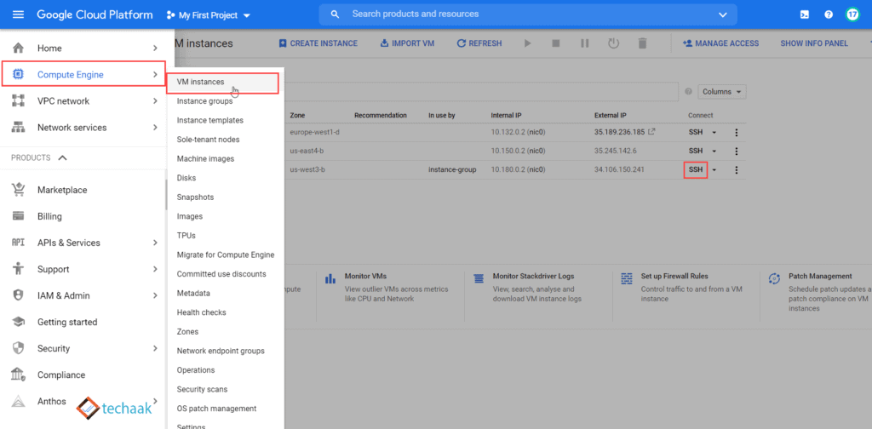872x429 pixels.
Task: Select Health checks in submenu
Action: pos(201,312)
